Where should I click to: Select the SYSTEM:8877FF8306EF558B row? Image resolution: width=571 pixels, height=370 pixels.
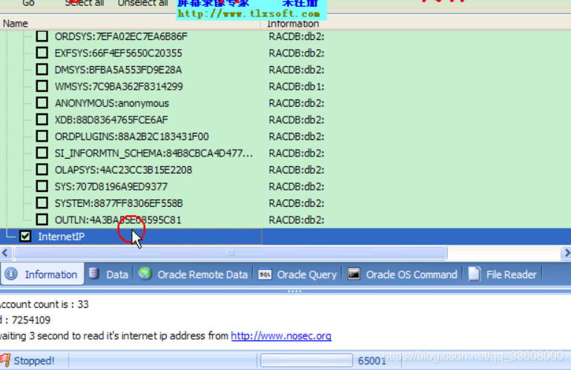point(119,203)
